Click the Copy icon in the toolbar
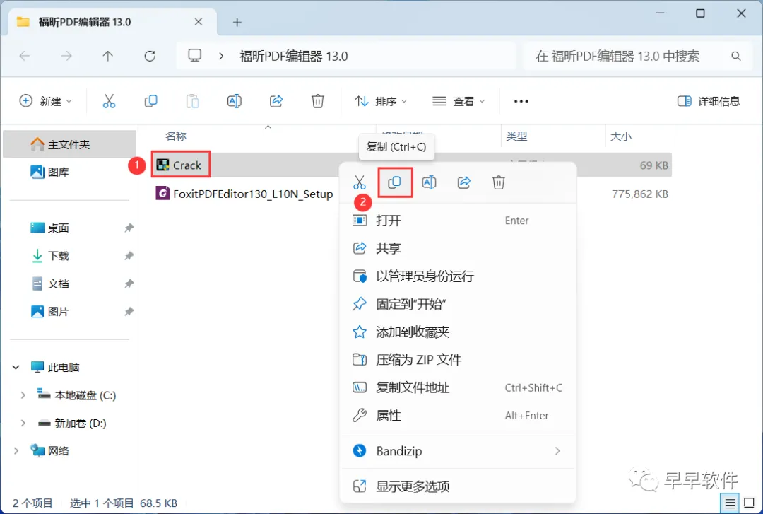Image resolution: width=763 pixels, height=514 pixels. (151, 101)
